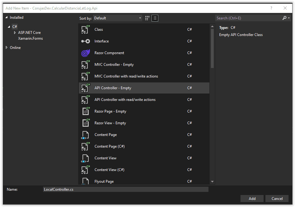Click the Class template icon
The height and width of the screenshot is (207, 295).
click(85, 30)
